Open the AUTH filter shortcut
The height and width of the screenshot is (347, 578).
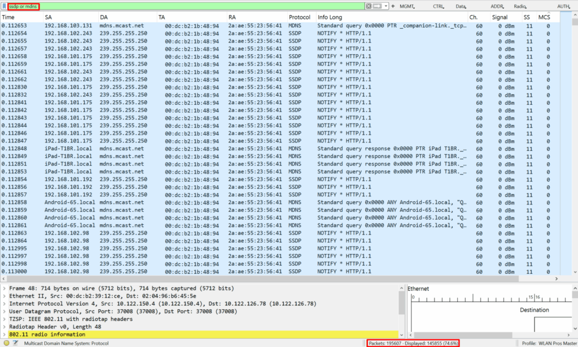[564, 6]
